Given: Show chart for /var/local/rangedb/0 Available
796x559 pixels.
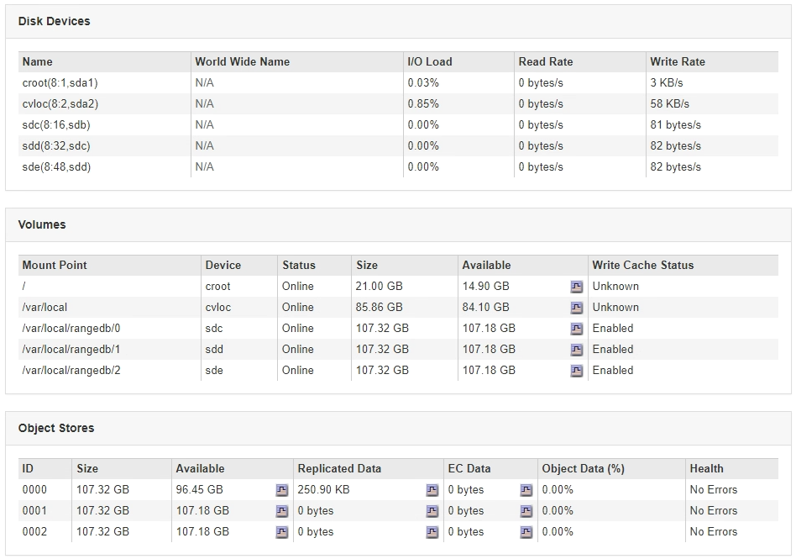Looking at the screenshot, I should pyautogui.click(x=577, y=329).
